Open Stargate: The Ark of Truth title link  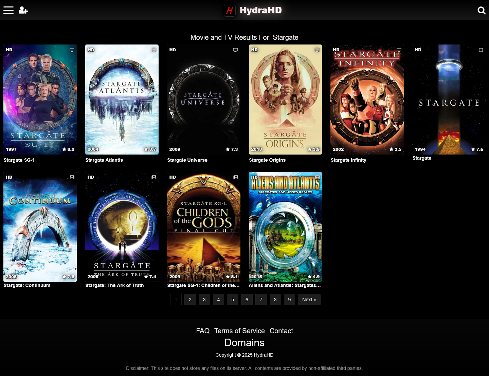(x=115, y=285)
